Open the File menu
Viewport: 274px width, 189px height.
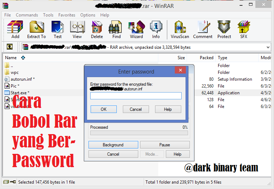tap(8, 15)
